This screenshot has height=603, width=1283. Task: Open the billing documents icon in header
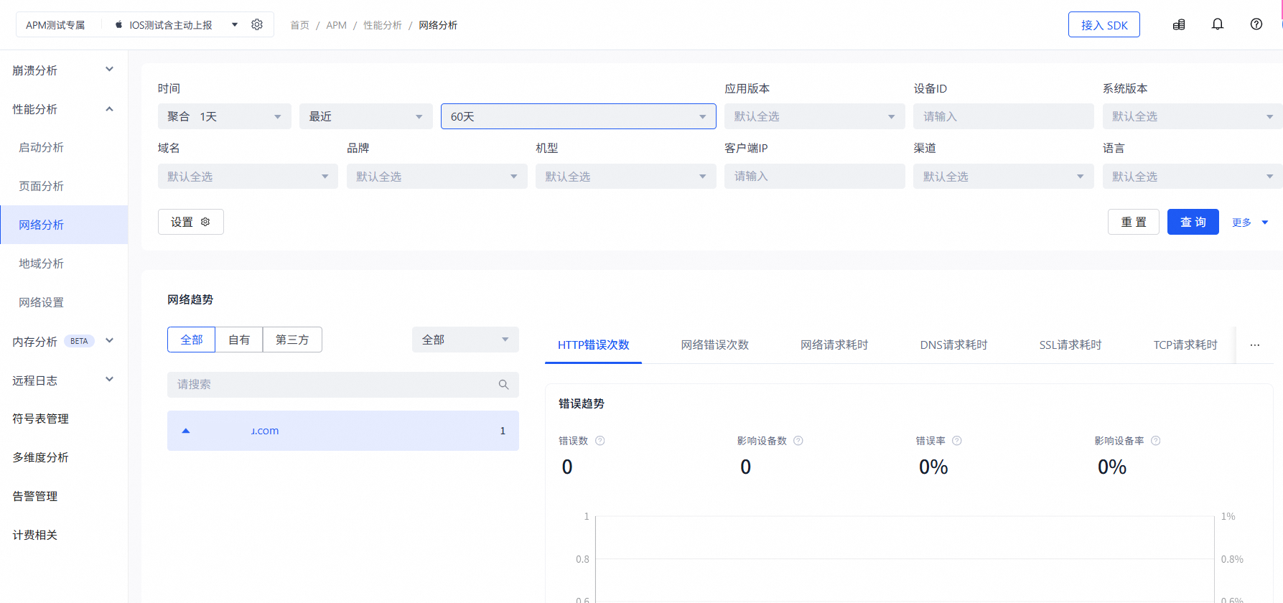(x=1179, y=24)
